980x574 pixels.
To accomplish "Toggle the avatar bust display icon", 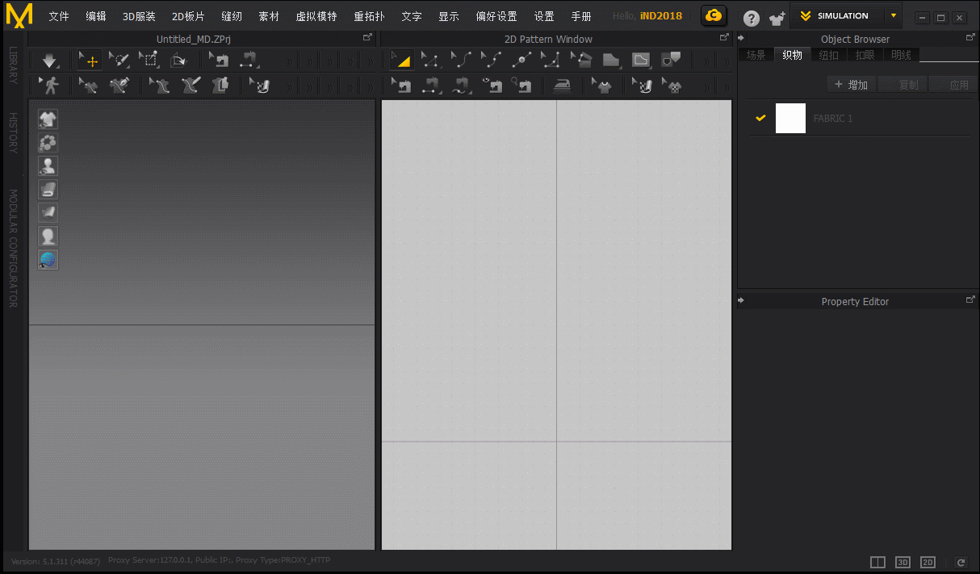I will click(x=48, y=166).
